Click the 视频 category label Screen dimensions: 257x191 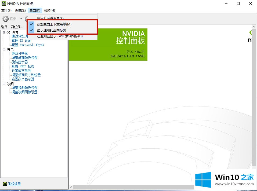[10, 84]
